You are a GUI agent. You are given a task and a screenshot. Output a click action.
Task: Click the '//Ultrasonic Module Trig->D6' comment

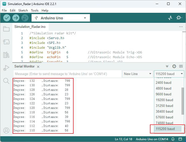[x=115, y=52]
